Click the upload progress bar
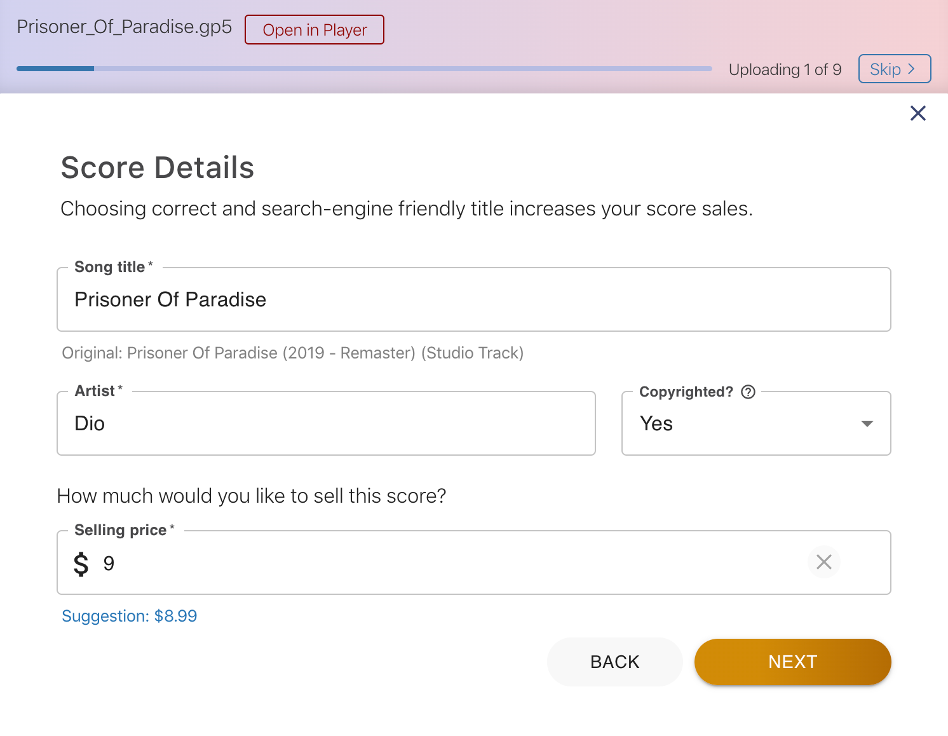948x736 pixels. pos(364,69)
